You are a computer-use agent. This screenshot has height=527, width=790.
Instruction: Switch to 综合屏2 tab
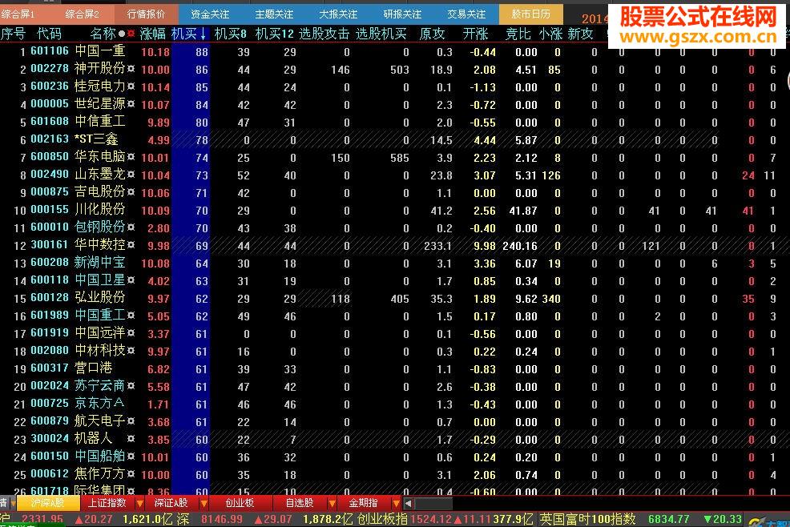[x=82, y=14]
